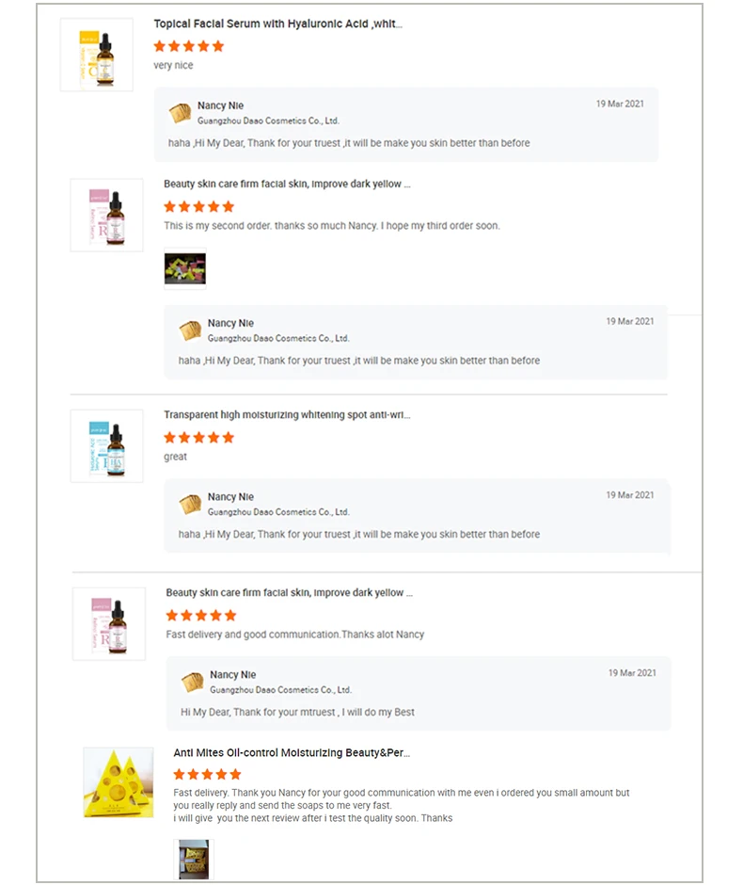Image resolution: width=743 pixels, height=885 pixels.
Task: Open the blue serum bottle product image
Action: [x=106, y=446]
